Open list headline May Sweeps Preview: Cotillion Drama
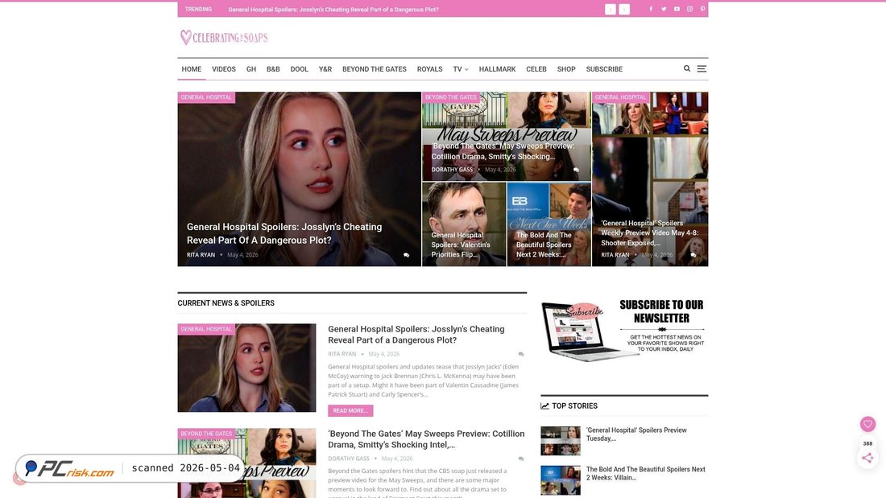The image size is (886, 498). coord(426,438)
